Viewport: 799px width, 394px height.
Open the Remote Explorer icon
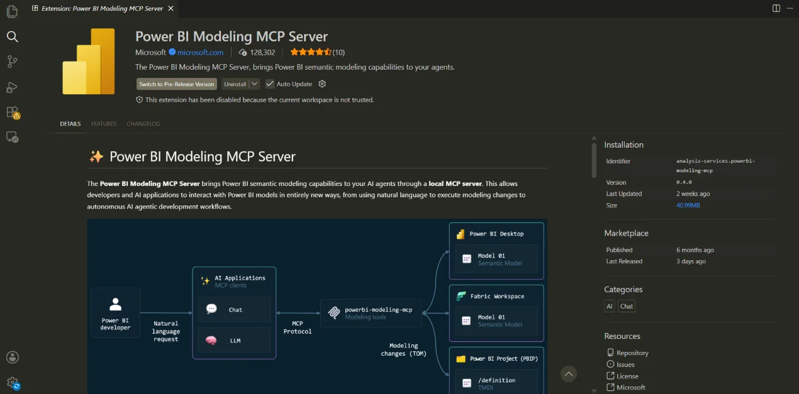pos(12,137)
